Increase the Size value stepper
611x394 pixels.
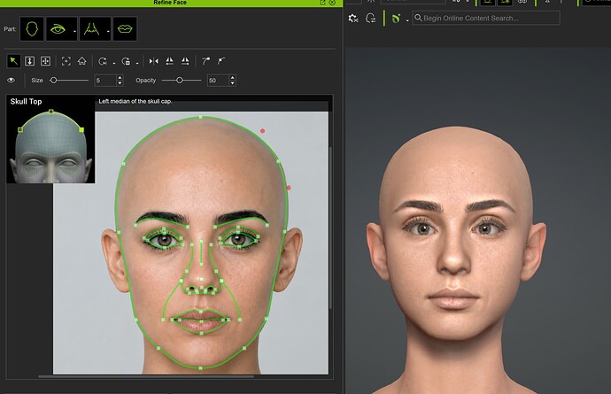click(x=120, y=78)
